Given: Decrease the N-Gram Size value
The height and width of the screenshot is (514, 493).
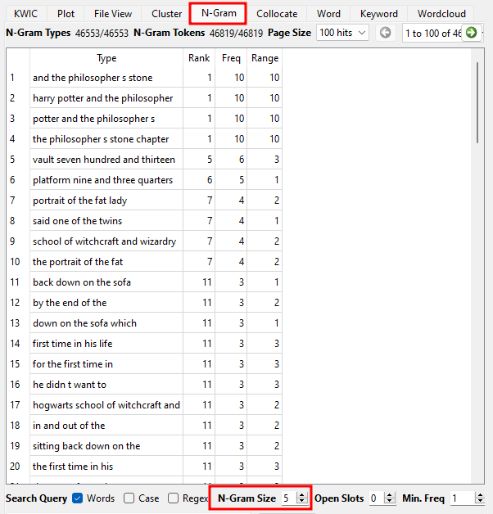Looking at the screenshot, I should [x=301, y=501].
